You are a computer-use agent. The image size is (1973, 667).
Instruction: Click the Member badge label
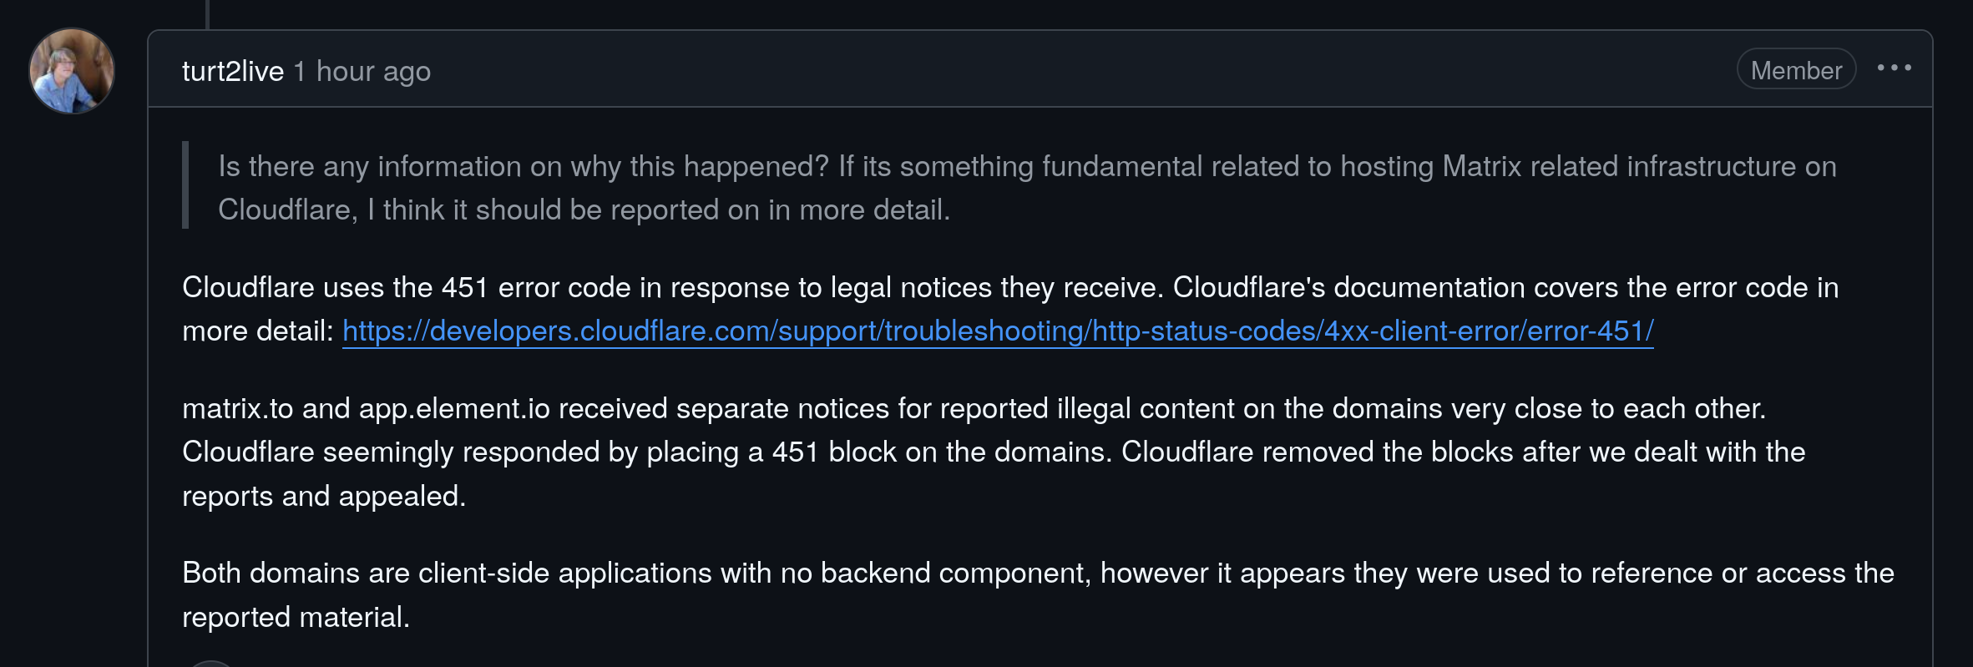coord(1796,70)
